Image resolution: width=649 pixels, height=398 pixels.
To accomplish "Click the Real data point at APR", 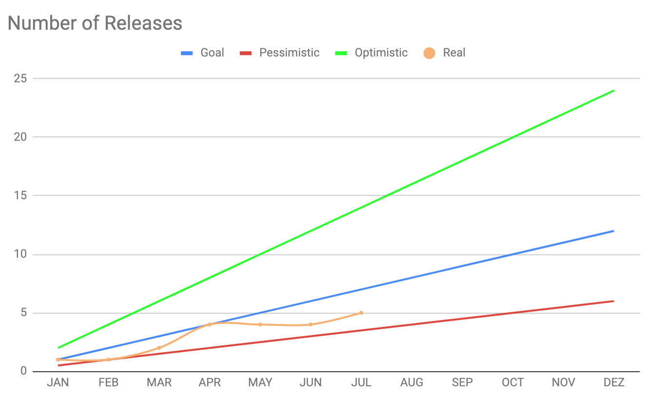I will click(210, 325).
